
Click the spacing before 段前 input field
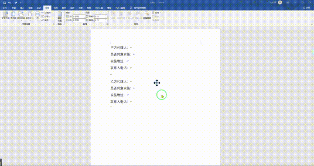coord(100,17)
